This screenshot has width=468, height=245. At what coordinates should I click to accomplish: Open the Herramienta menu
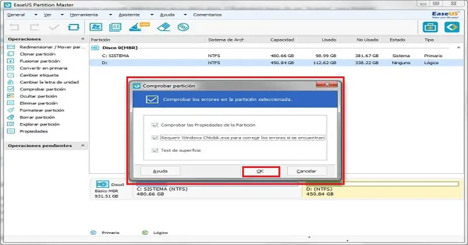[x=84, y=15]
